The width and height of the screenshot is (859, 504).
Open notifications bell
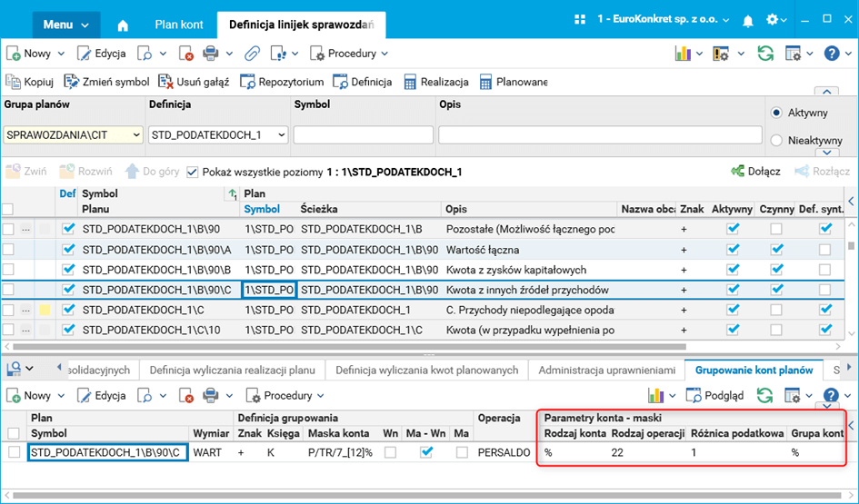[x=747, y=20]
